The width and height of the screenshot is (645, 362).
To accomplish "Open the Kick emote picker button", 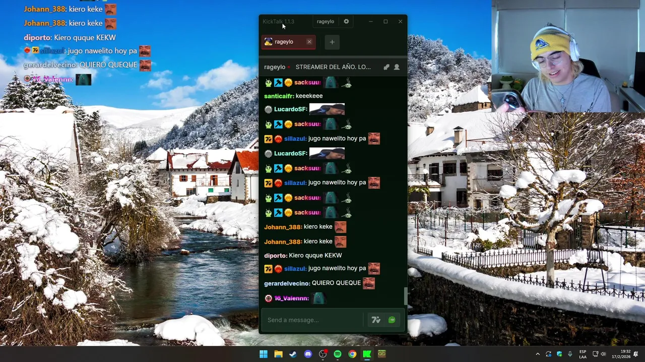I will click(x=392, y=320).
